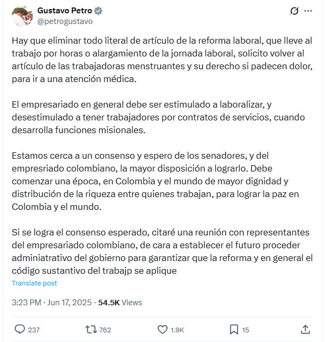The height and width of the screenshot is (342, 325).
Task: Click the 1.9K likes count
Action: (177, 330)
